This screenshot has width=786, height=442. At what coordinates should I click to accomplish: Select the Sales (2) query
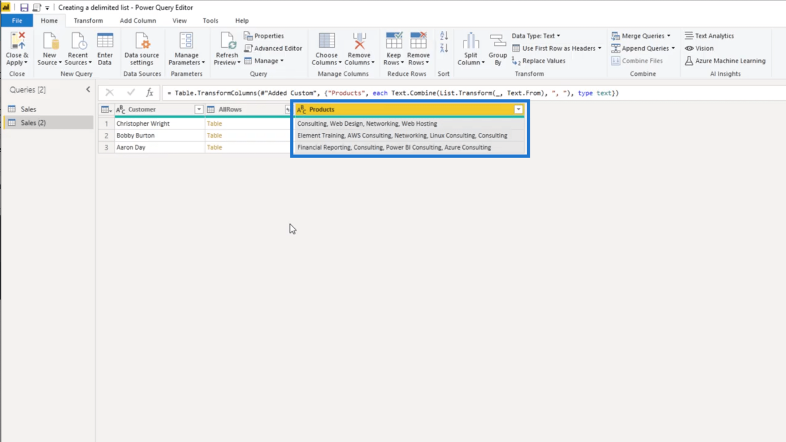click(48, 123)
